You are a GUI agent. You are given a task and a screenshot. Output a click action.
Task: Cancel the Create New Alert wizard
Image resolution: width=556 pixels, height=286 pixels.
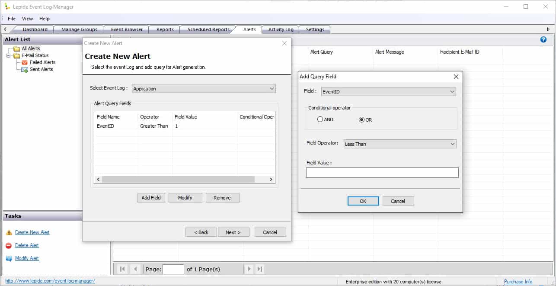270,232
